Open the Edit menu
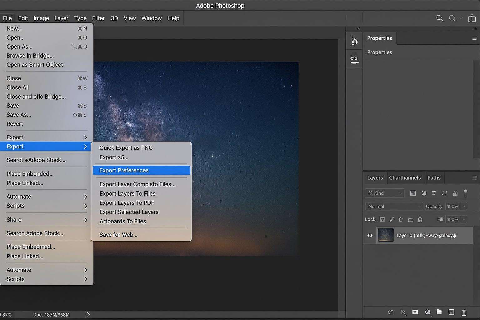The height and width of the screenshot is (320, 480). coord(23,18)
